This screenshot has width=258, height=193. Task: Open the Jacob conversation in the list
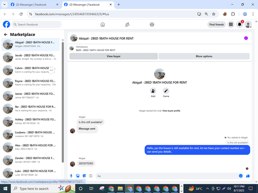point(30,57)
